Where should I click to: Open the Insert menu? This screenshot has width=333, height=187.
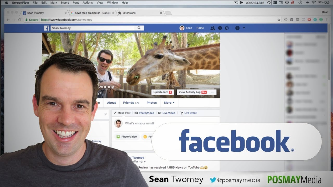tap(65, 3)
